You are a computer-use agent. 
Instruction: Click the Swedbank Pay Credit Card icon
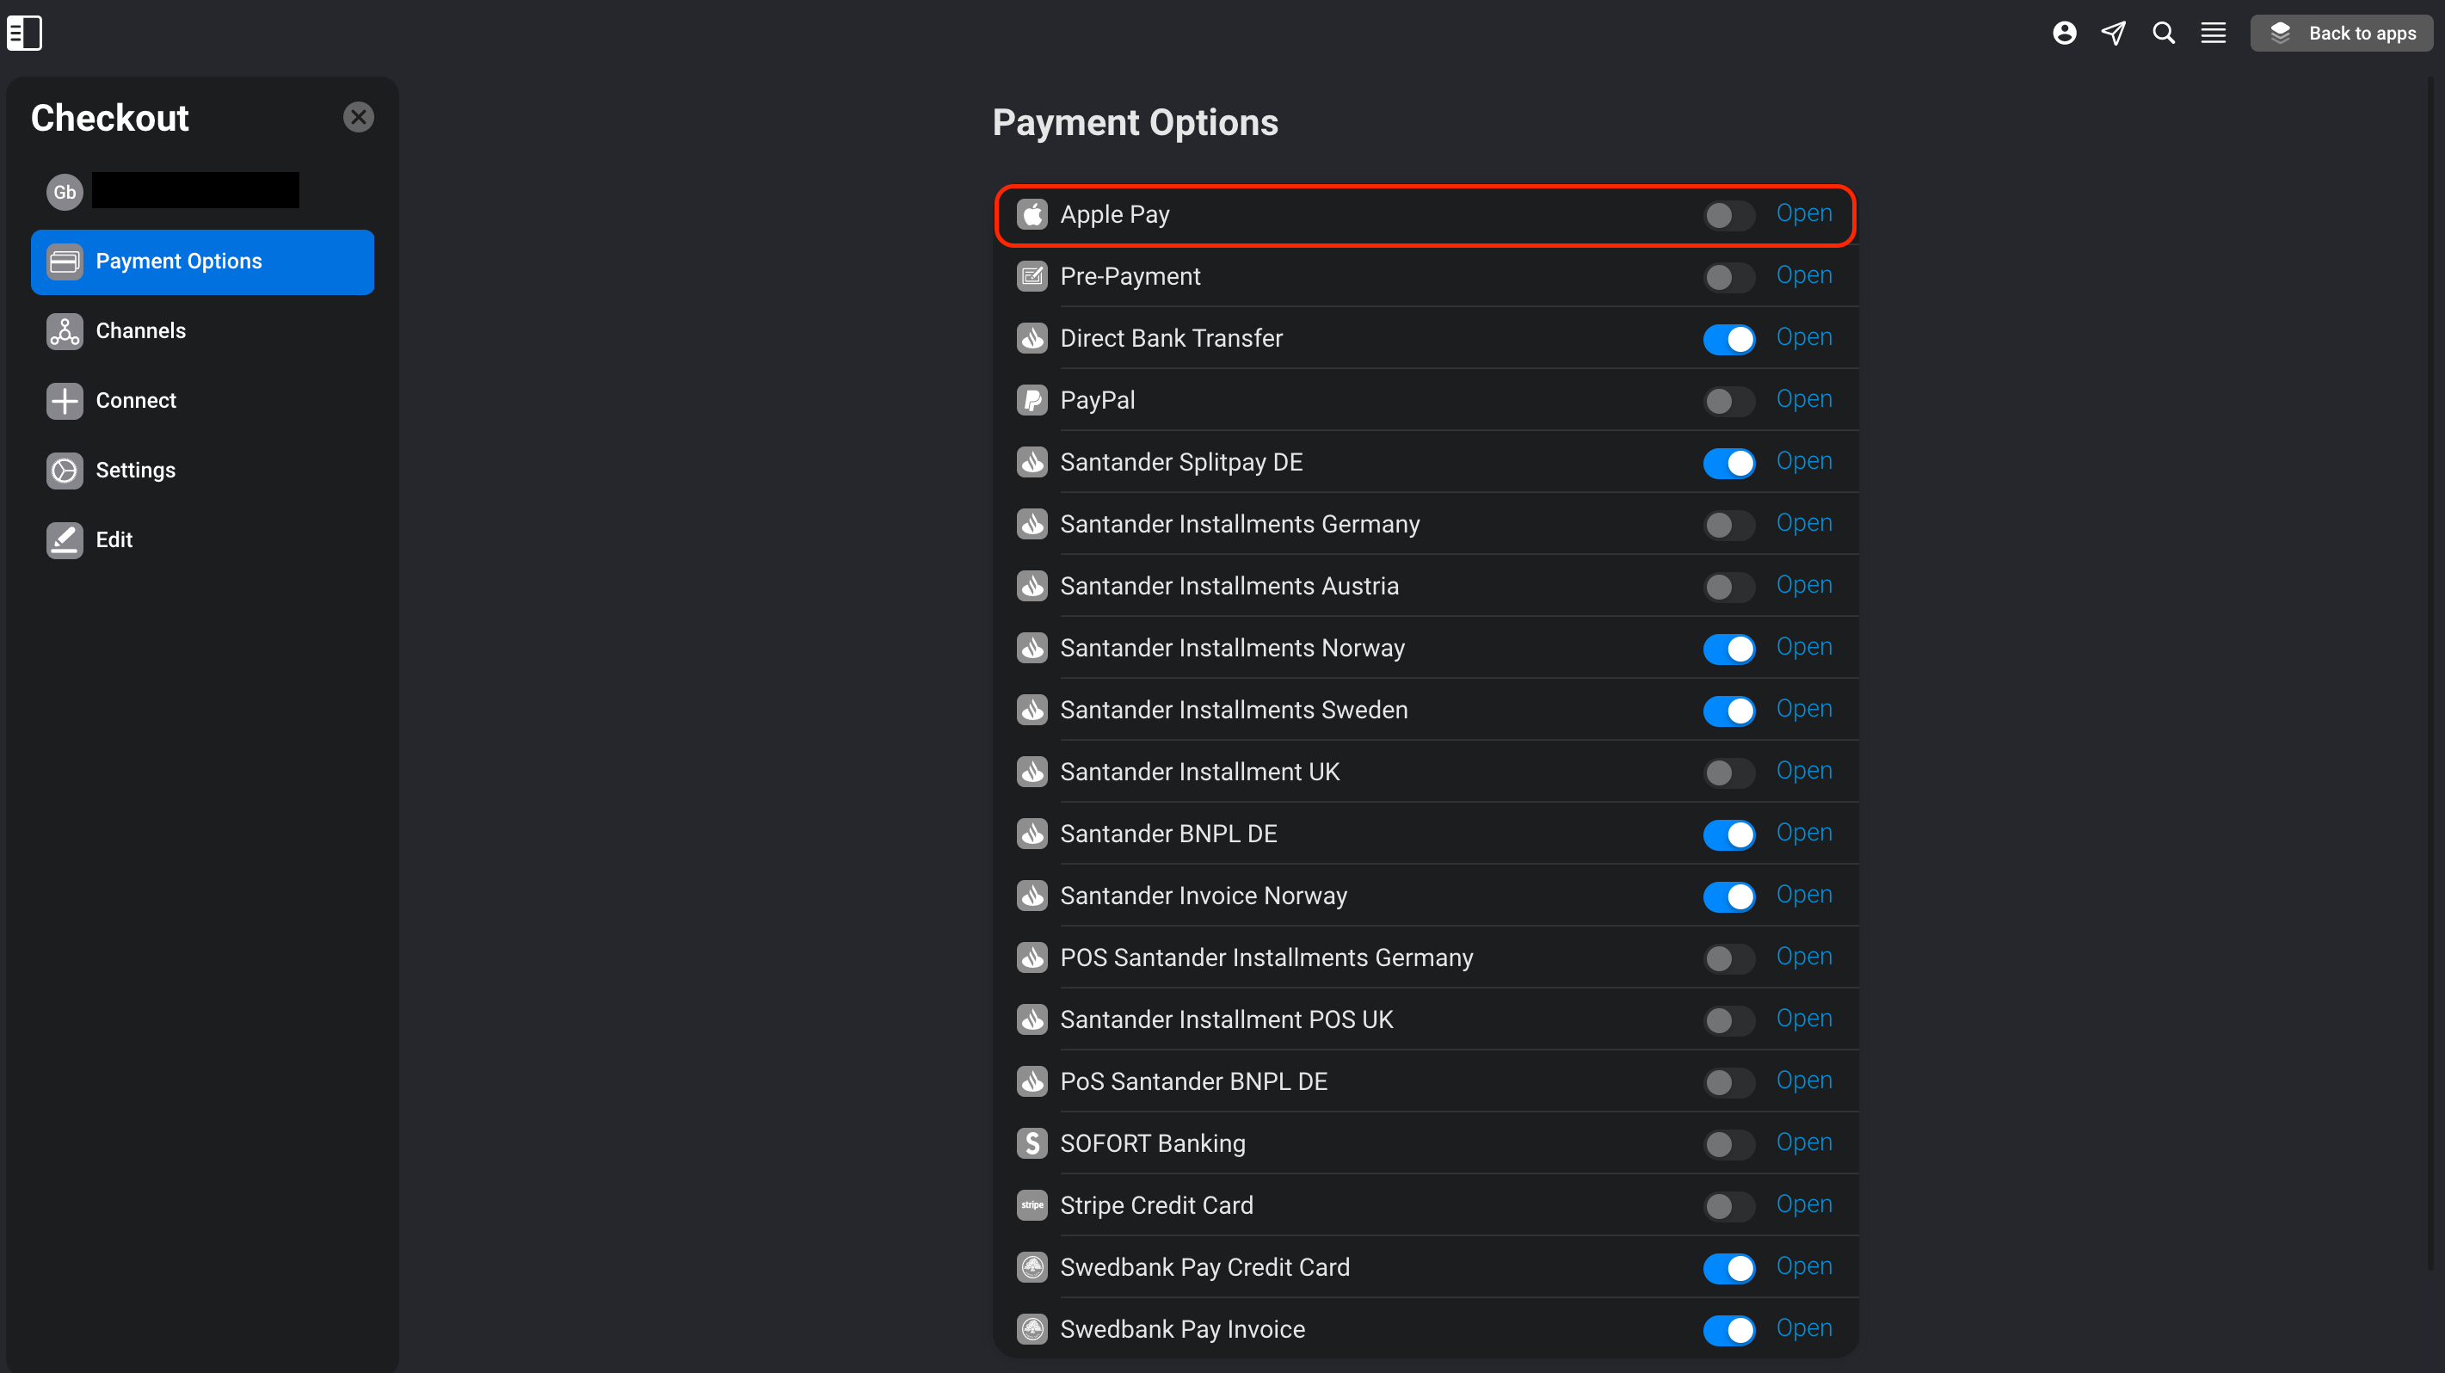pyautogui.click(x=1032, y=1266)
